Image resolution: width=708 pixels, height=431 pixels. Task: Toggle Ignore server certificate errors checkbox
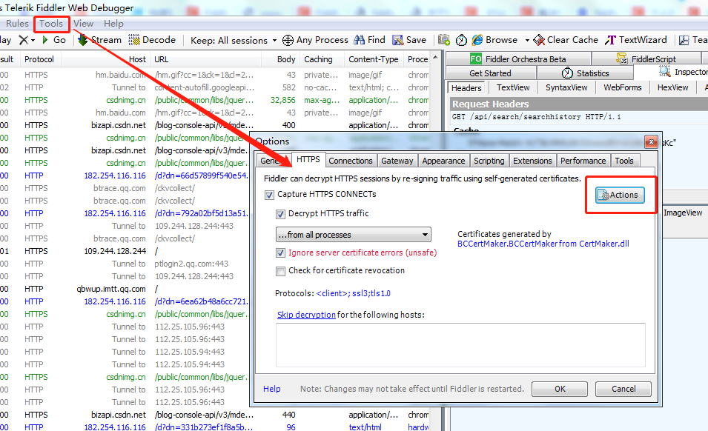280,253
